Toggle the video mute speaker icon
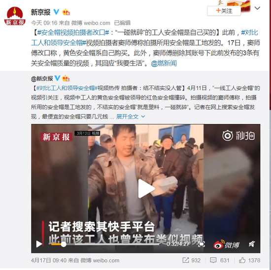271x270 pixels. [252, 244]
